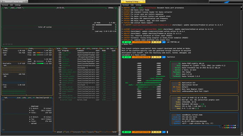Increase update interval with plus beside 2000ms

[115, 8]
